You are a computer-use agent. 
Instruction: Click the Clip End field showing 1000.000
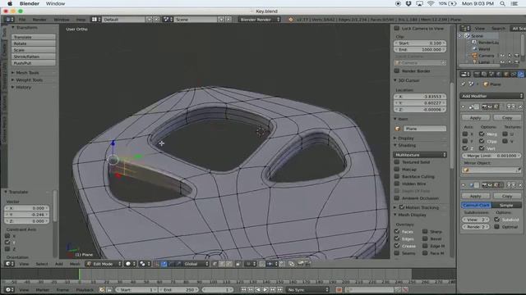coord(420,49)
